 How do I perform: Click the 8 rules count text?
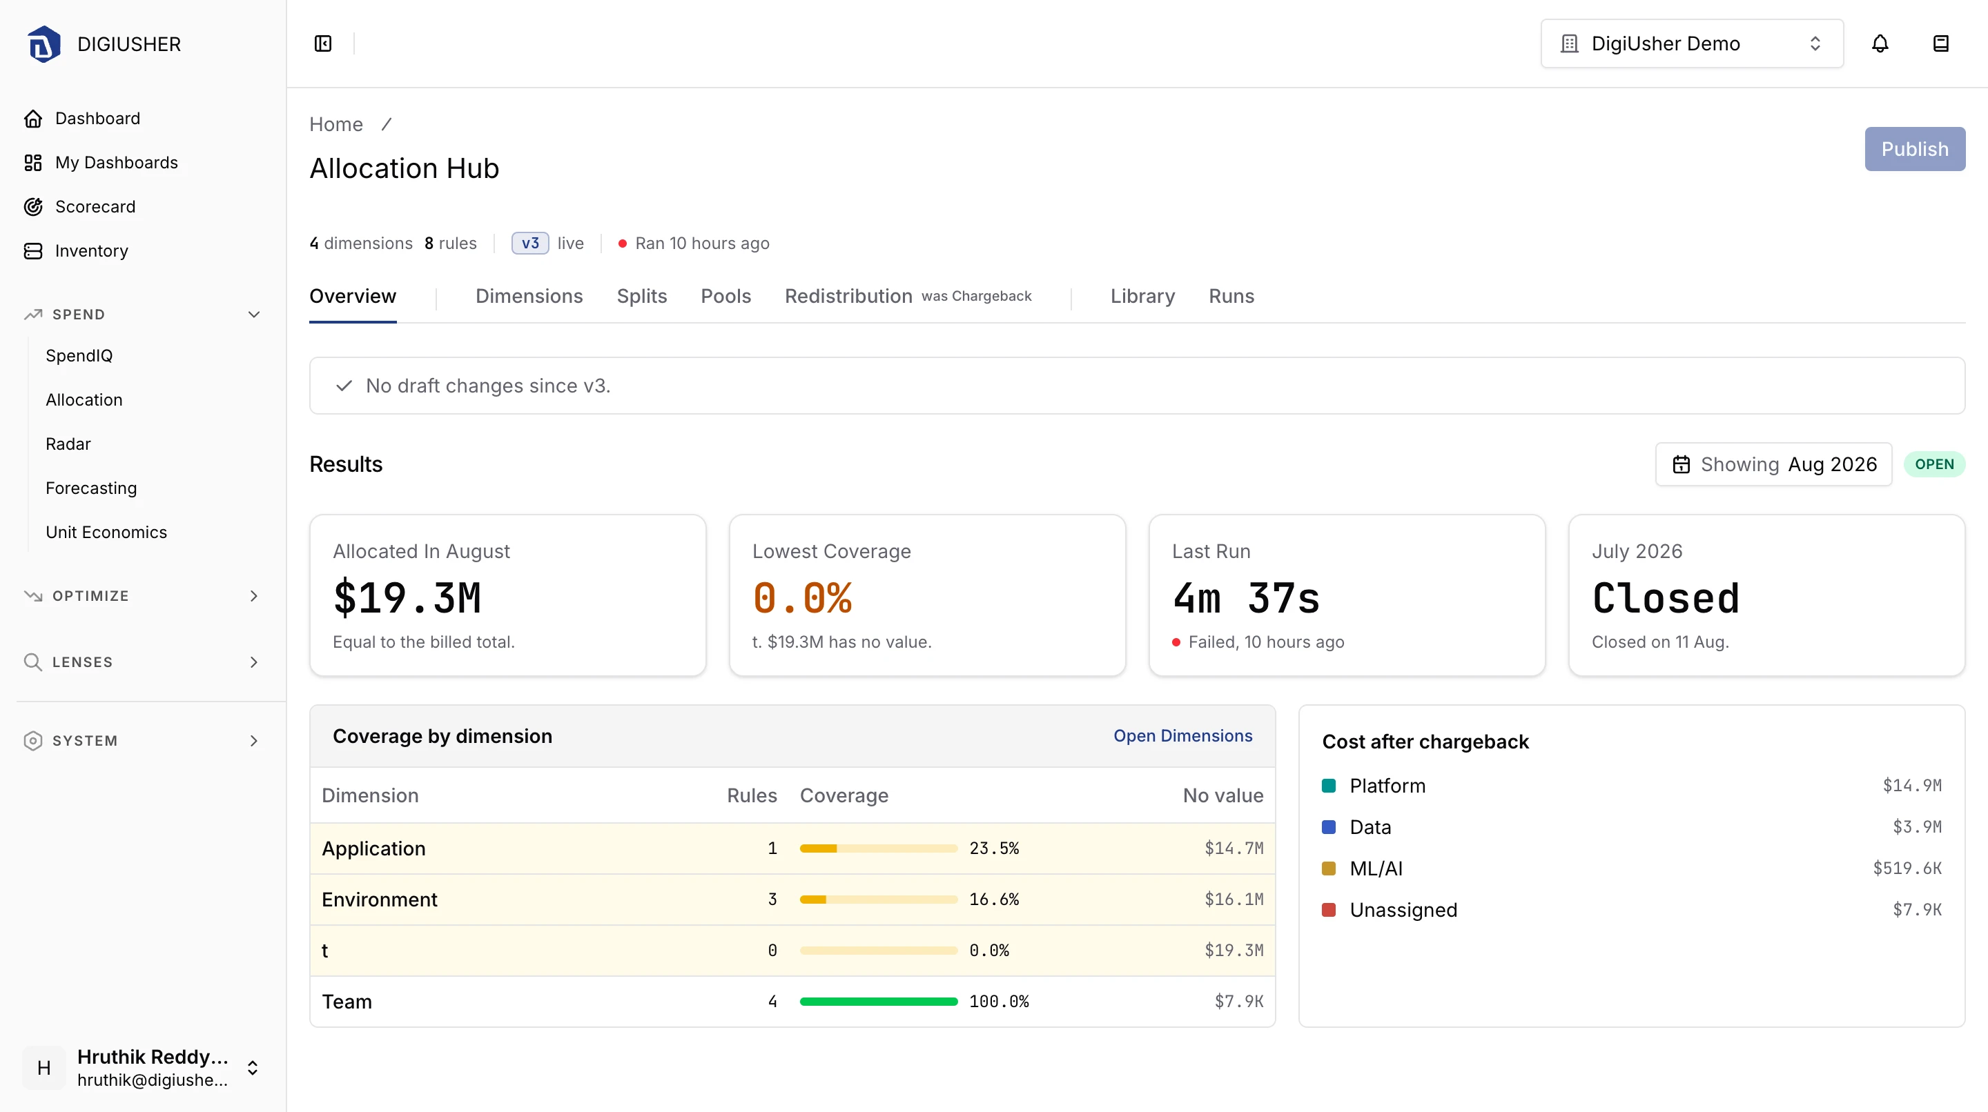click(x=451, y=244)
